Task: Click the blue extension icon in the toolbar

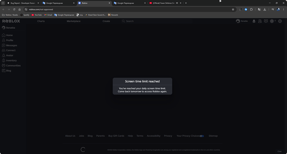Action: 246,9
